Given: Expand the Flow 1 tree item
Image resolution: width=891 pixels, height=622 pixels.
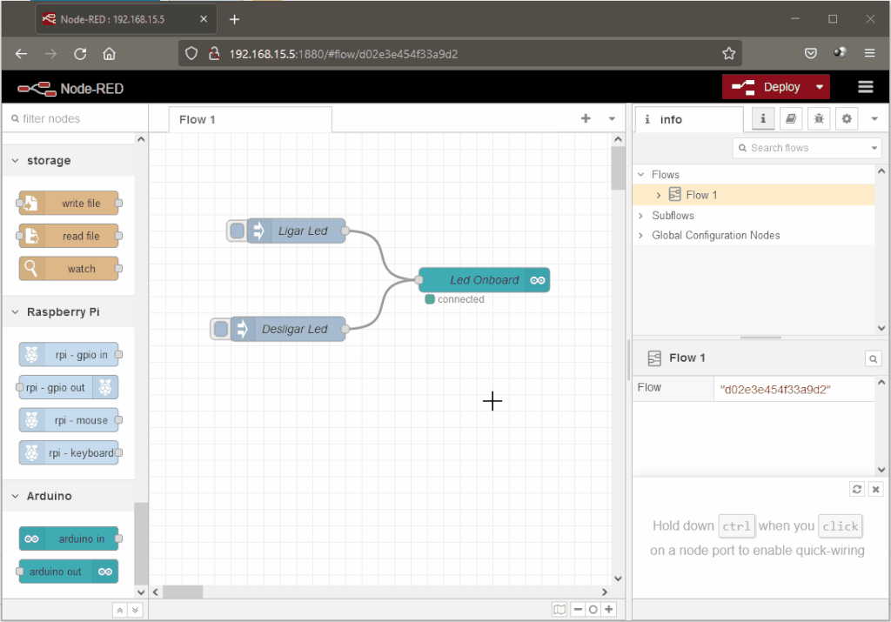Looking at the screenshot, I should 659,195.
